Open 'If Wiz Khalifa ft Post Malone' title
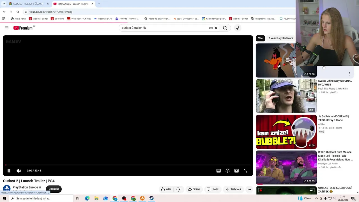Image resolution: width=359 pixels, height=202 pixels. tap(335, 156)
